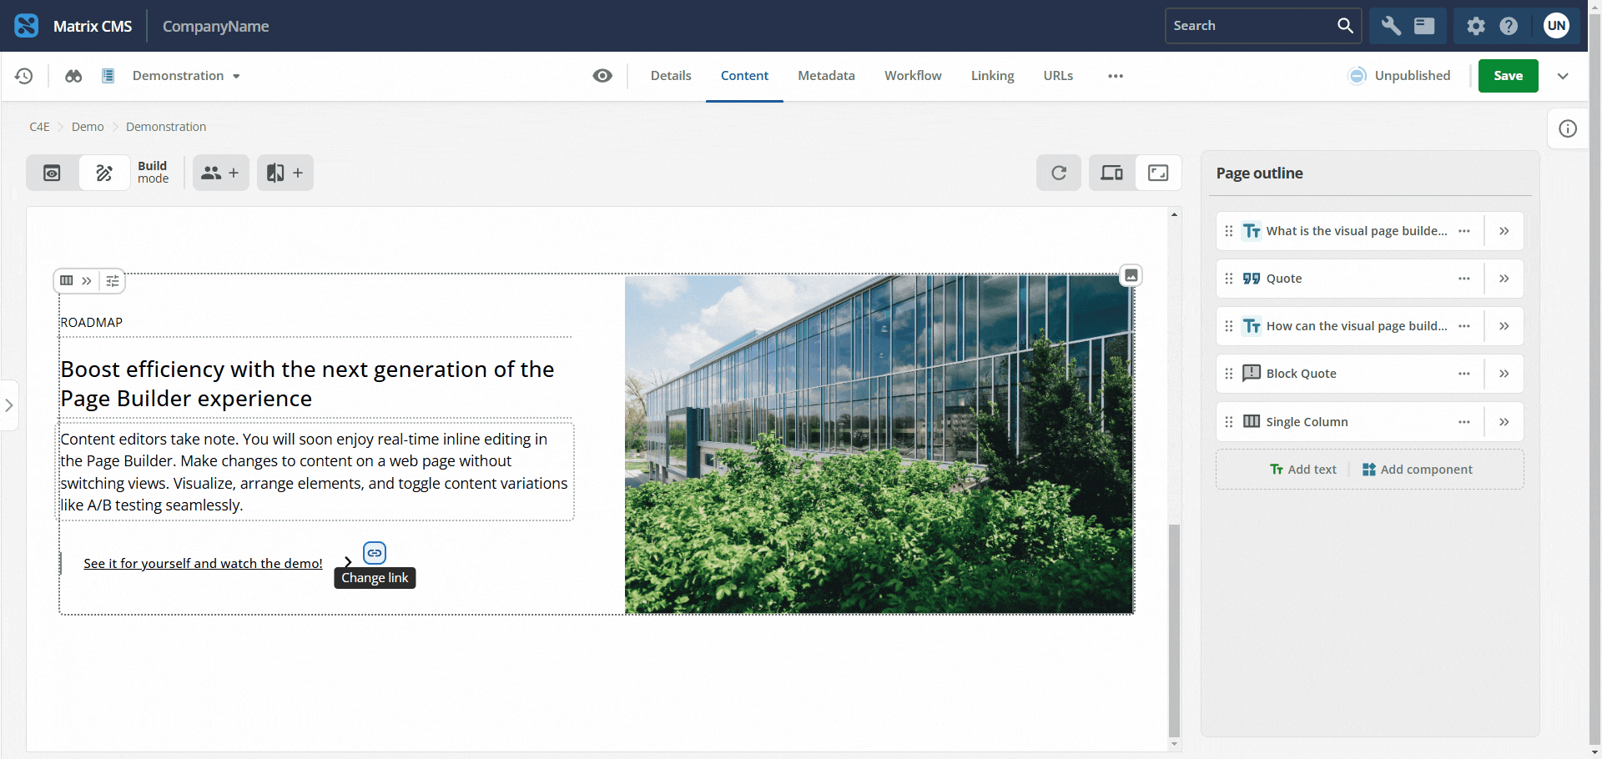Image resolution: width=1602 pixels, height=759 pixels.
Task: Click the binoculars asset finder icon
Action: [x=73, y=76]
